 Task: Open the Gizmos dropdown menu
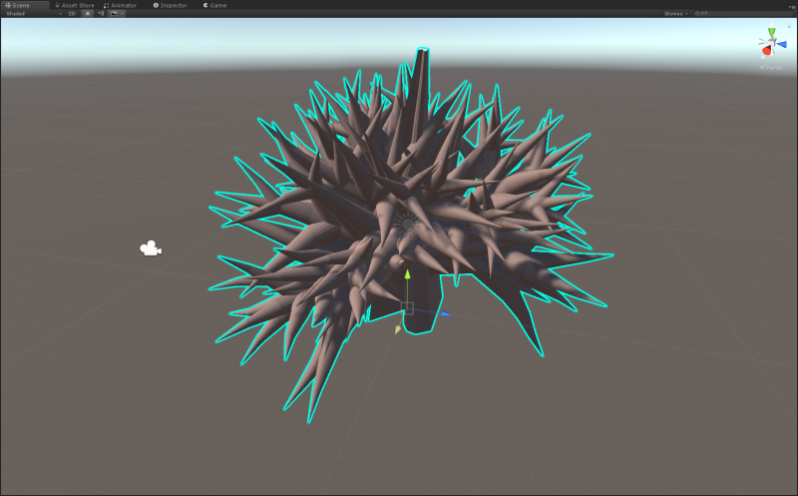[675, 14]
